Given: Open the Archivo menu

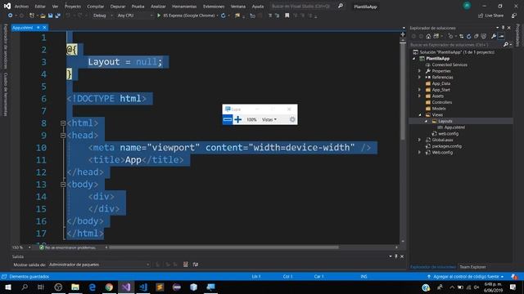Looking at the screenshot, I should (21, 7).
